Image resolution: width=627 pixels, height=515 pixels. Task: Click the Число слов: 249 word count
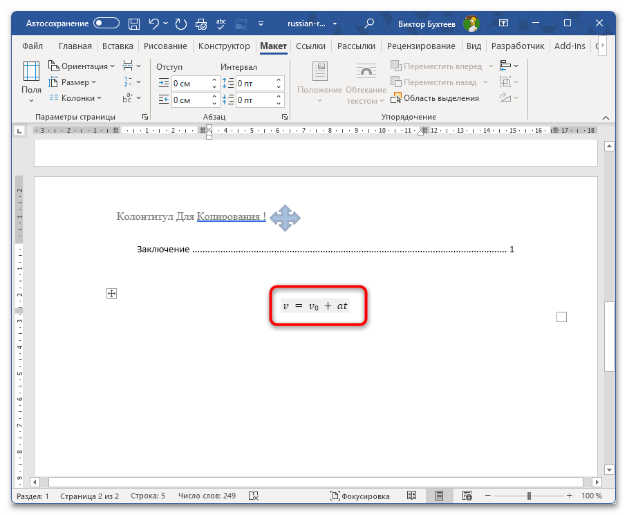(x=207, y=496)
